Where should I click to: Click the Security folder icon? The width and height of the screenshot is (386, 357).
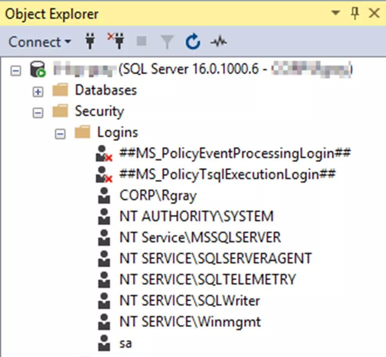[x=60, y=110]
